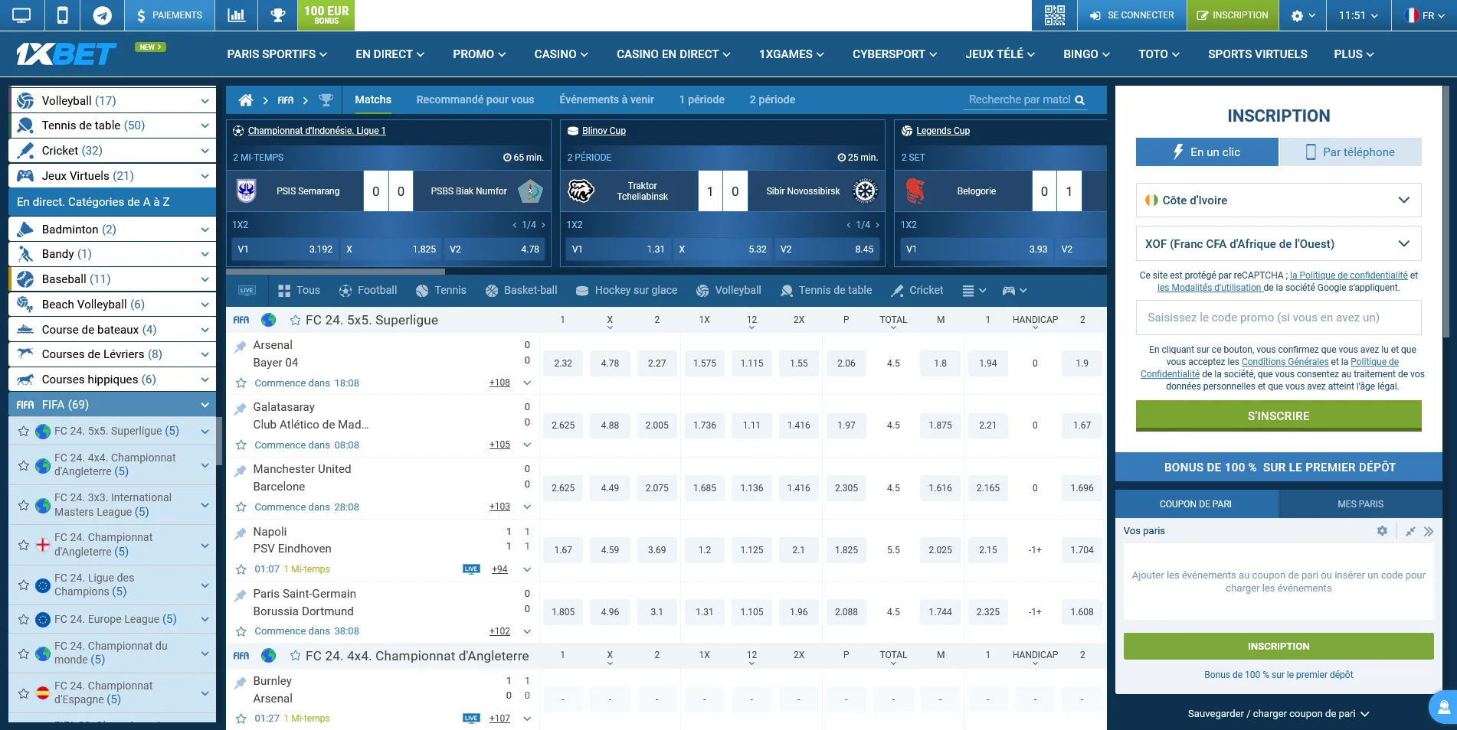The width and height of the screenshot is (1457, 730).
Task: Open the Conditions Générales link
Action: click(x=1285, y=362)
